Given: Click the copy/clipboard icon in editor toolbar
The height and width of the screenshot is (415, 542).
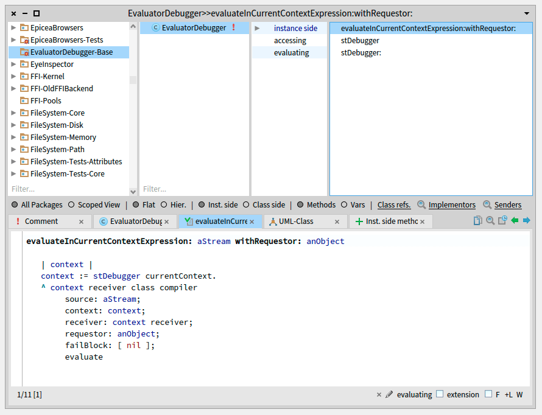Looking at the screenshot, I should pyautogui.click(x=478, y=221).
